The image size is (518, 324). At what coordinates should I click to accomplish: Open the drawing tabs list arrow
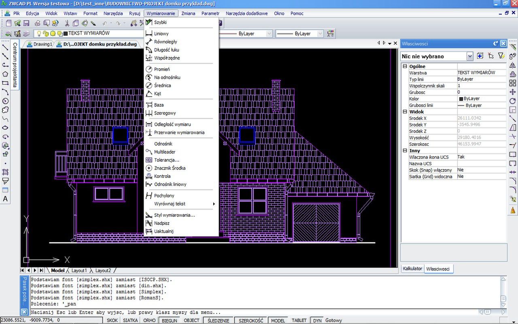[x=390, y=43]
